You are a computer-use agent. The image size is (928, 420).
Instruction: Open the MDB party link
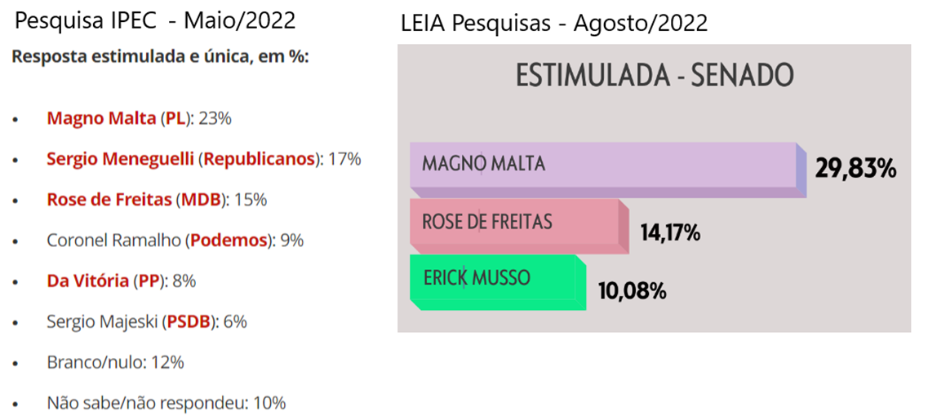pos(201,200)
